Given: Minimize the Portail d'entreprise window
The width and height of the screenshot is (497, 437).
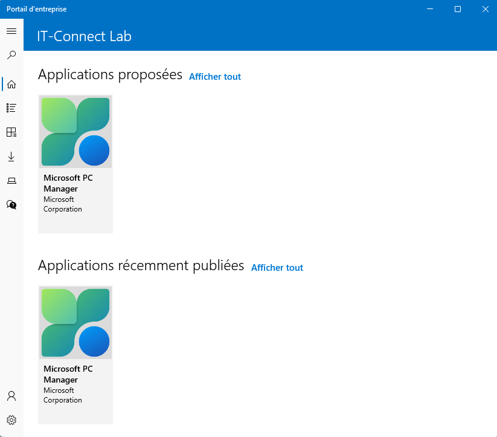Looking at the screenshot, I should [x=431, y=9].
